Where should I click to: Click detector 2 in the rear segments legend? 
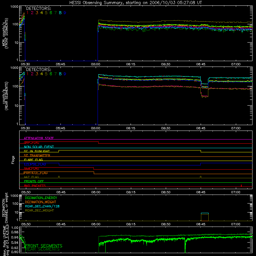pos(32,74)
